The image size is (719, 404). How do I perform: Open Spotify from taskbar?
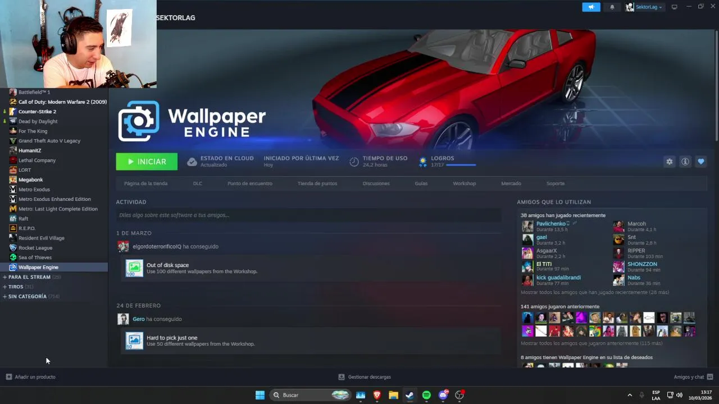pyautogui.click(x=426, y=395)
